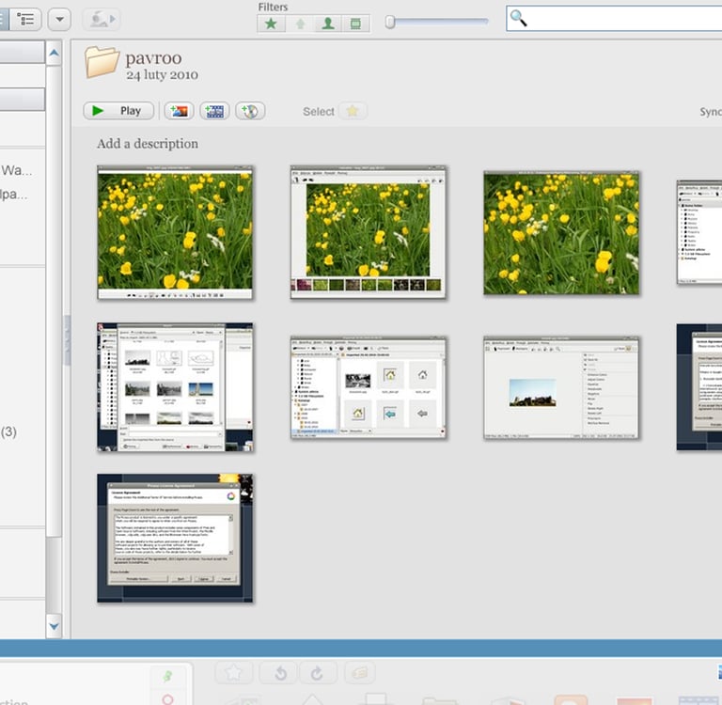
Task: Switch to tree folder view
Action: 25,20
